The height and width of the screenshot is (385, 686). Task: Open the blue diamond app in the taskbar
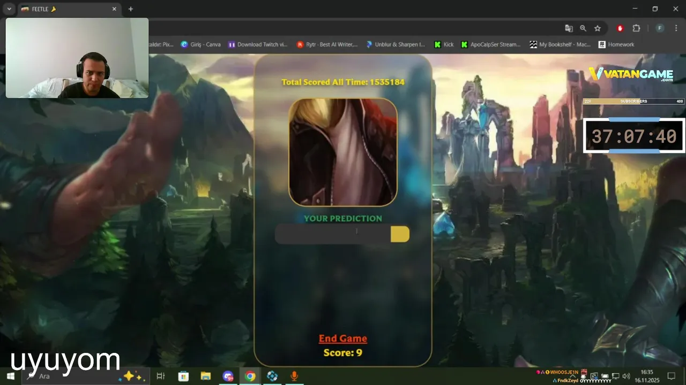pyautogui.click(x=272, y=376)
